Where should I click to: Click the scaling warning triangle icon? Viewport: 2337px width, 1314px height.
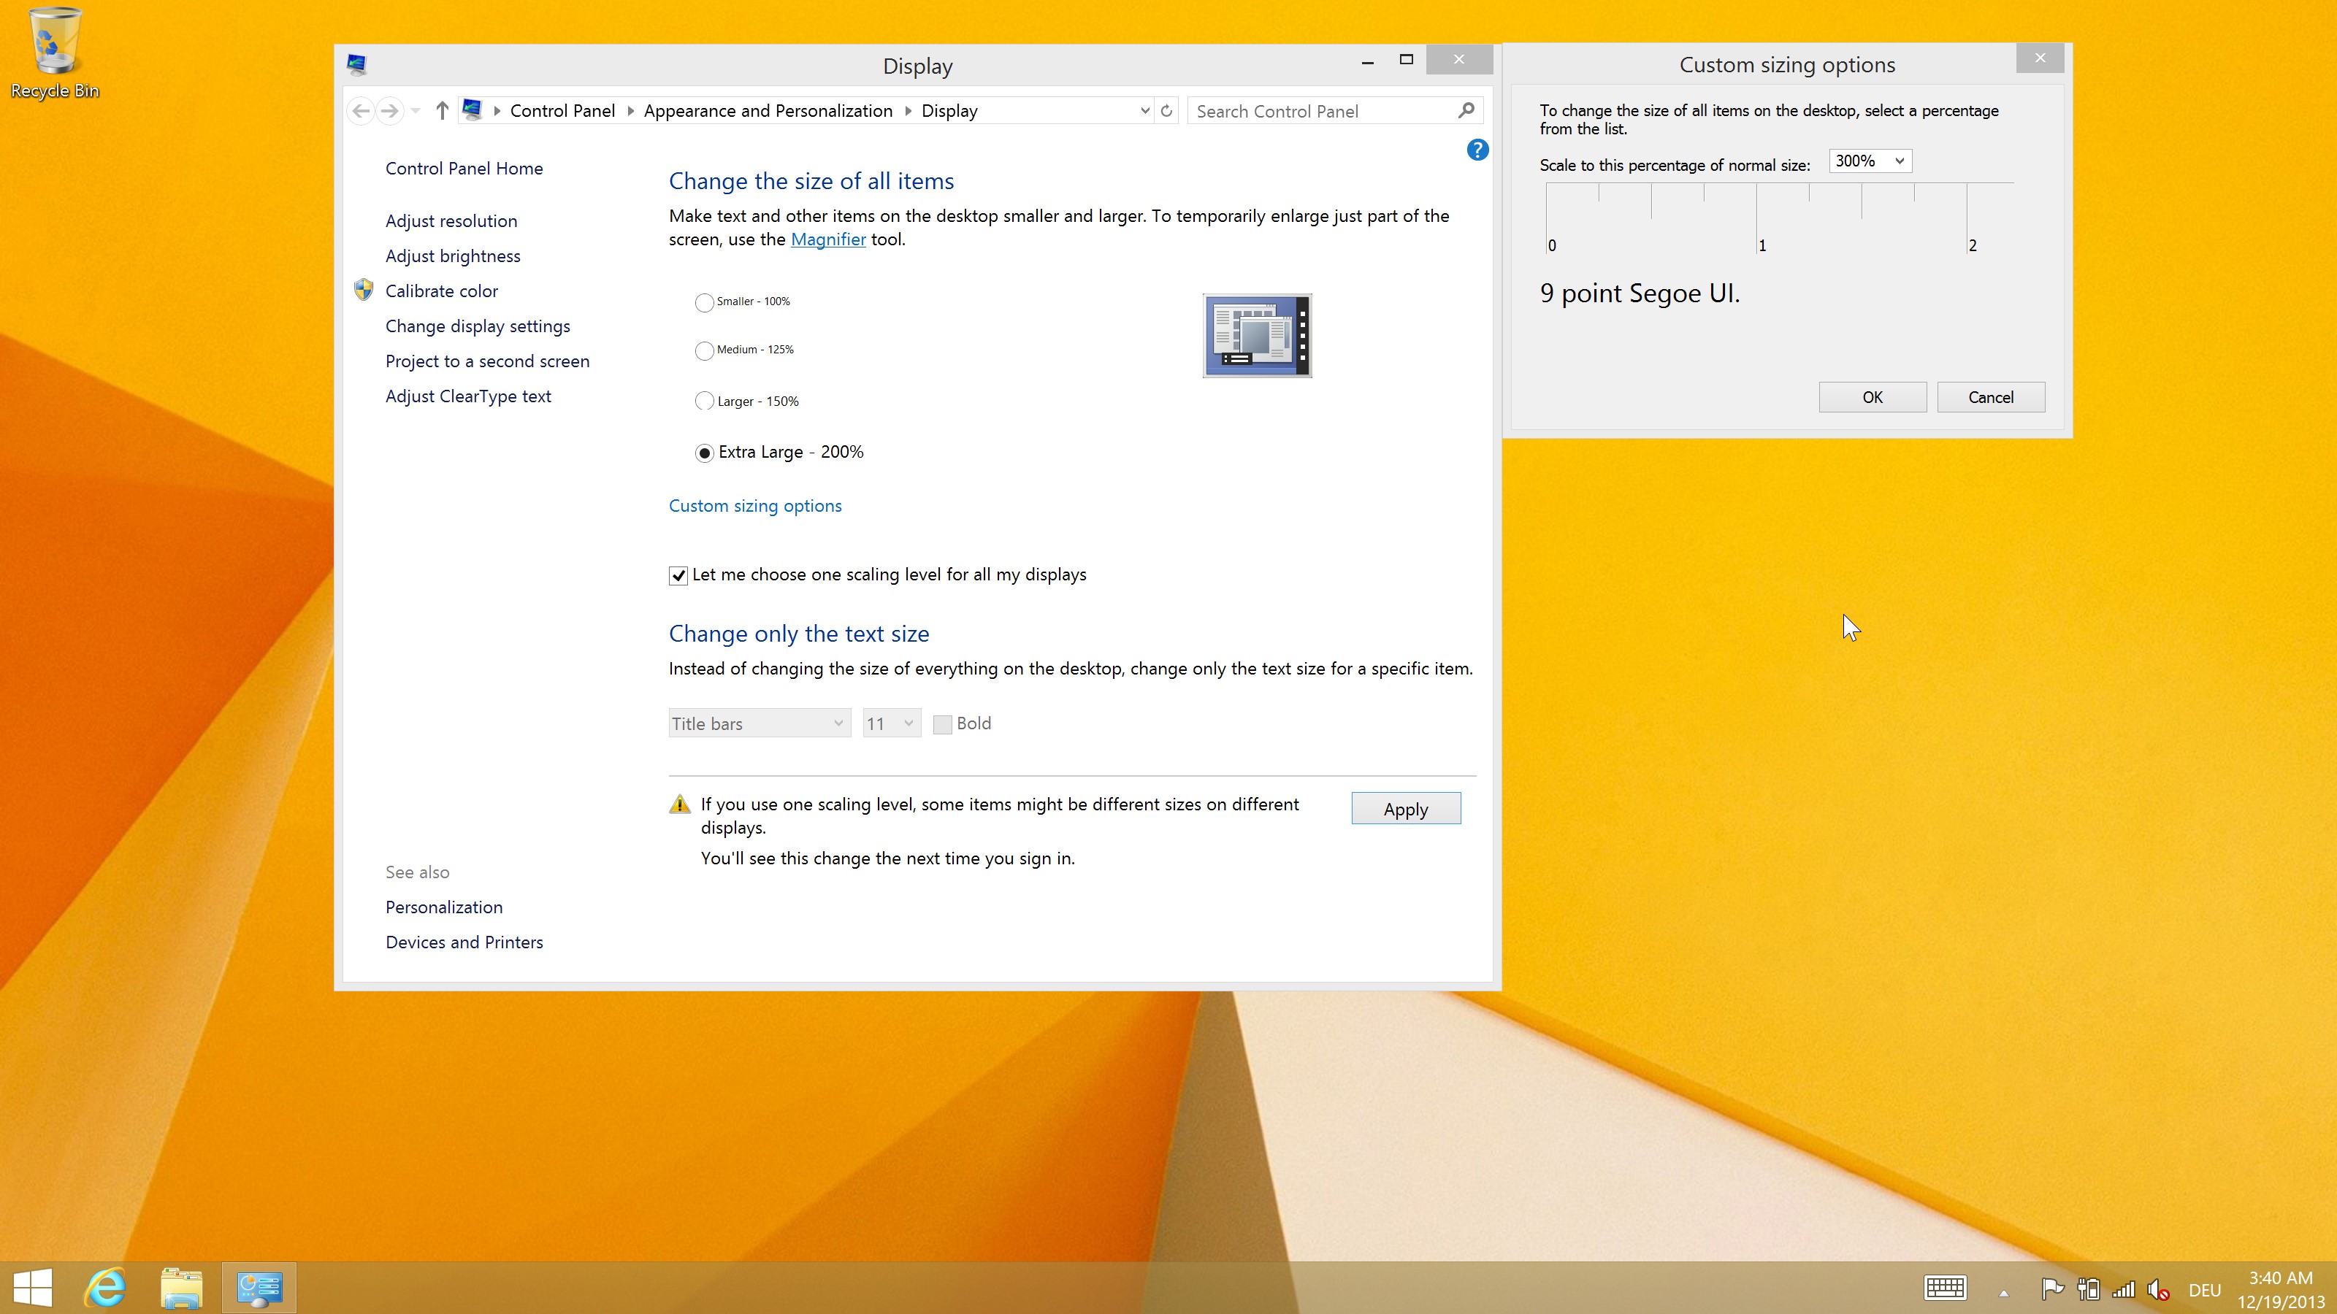pyautogui.click(x=679, y=804)
